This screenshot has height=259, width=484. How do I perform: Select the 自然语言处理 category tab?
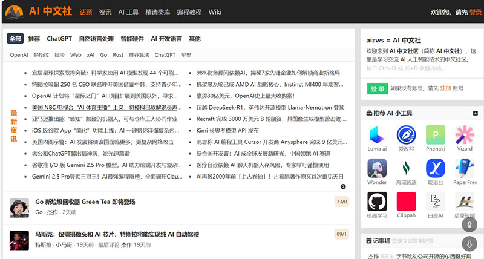point(96,39)
